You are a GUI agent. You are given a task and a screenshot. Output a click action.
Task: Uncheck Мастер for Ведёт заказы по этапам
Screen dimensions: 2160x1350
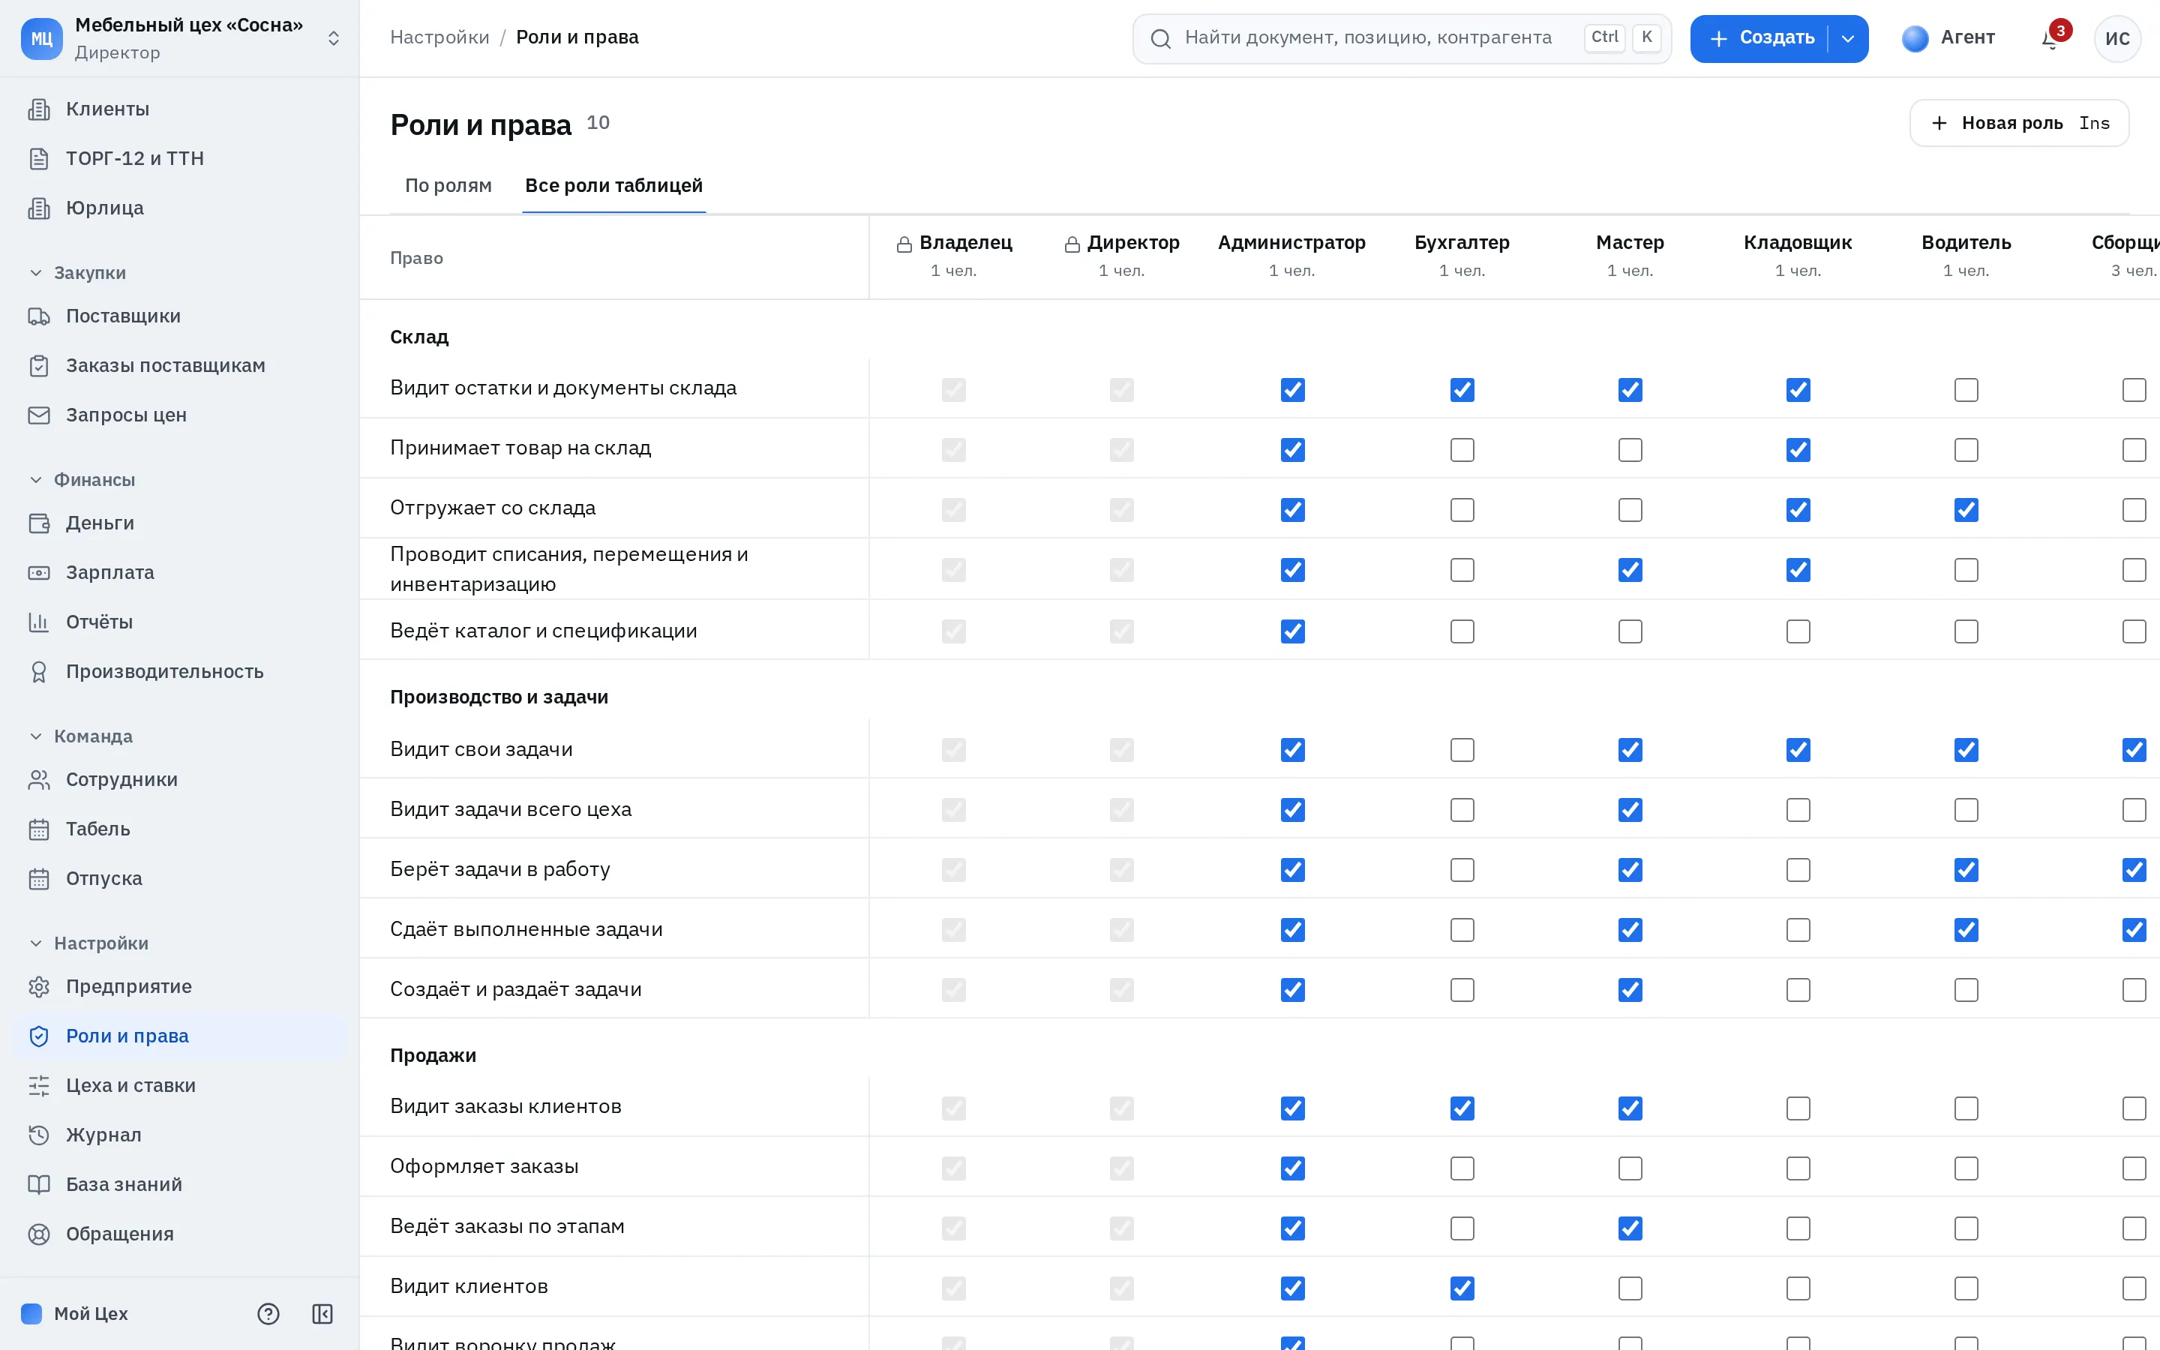coord(1630,1228)
